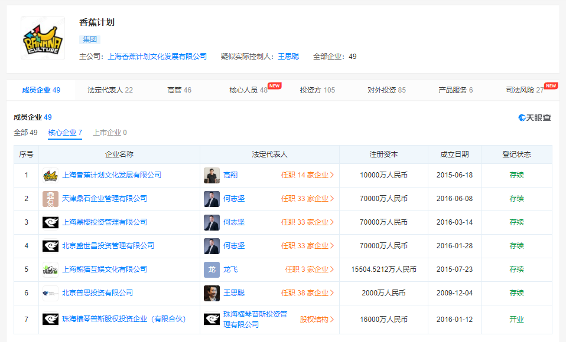Open 高翔 representative name link
Image resolution: width=566 pixels, height=342 pixels.
tap(230, 175)
